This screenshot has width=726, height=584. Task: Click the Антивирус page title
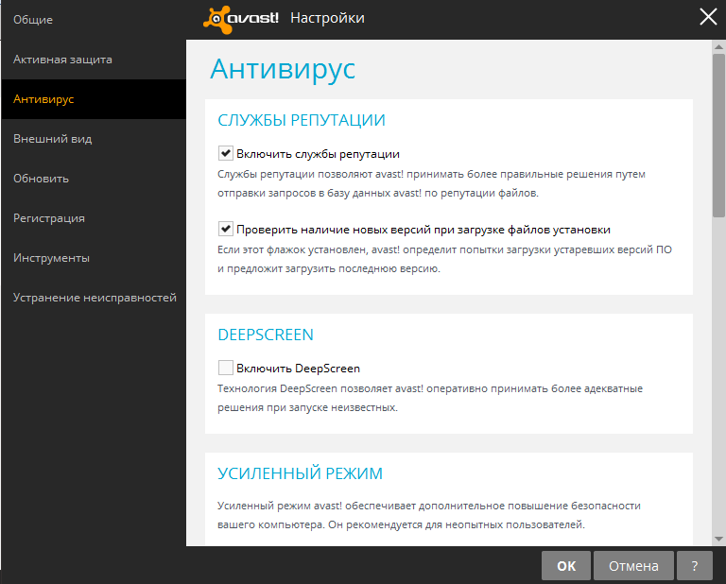(283, 69)
